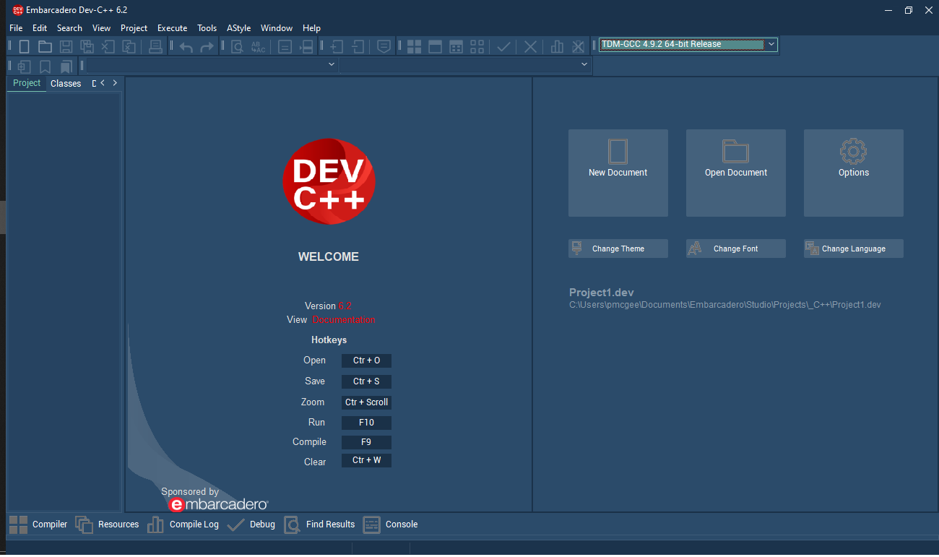Click the Undo arrow icon
The width and height of the screenshot is (939, 557).
click(186, 47)
